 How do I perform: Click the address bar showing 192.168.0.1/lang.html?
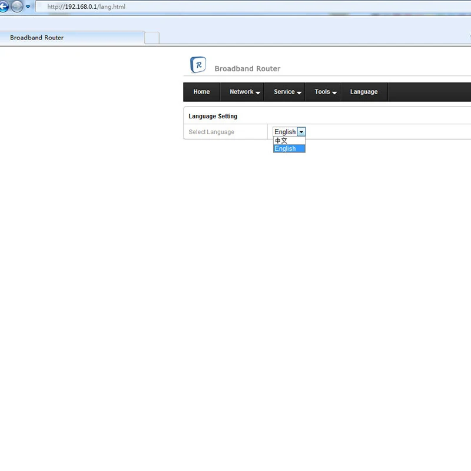tap(253, 6)
